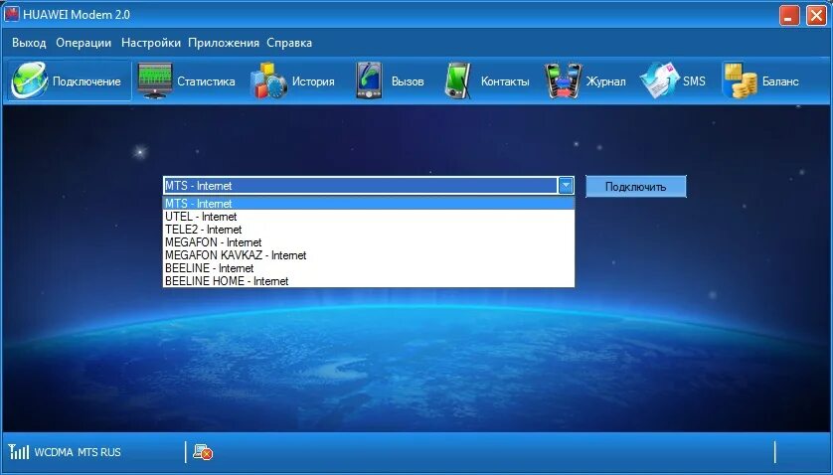Click the Баланс label in toolbar

click(x=780, y=81)
